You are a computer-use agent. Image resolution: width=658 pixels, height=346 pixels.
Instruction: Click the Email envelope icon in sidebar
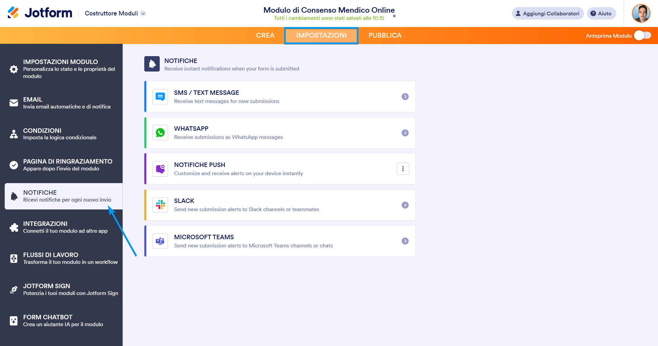[x=14, y=103]
